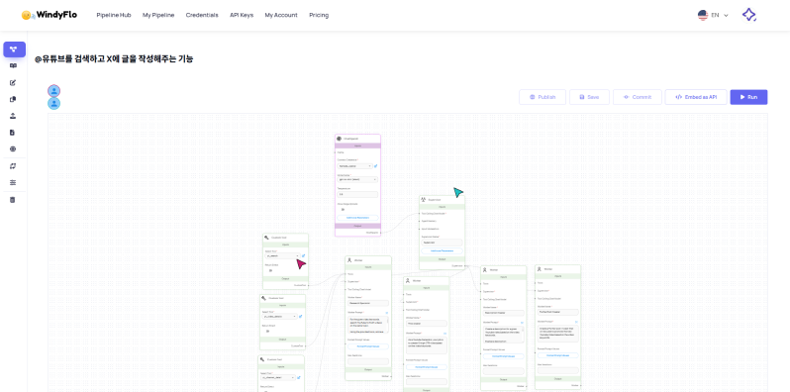
Task: Click the pink-bordered collaborator avatar
Action: click(x=53, y=91)
